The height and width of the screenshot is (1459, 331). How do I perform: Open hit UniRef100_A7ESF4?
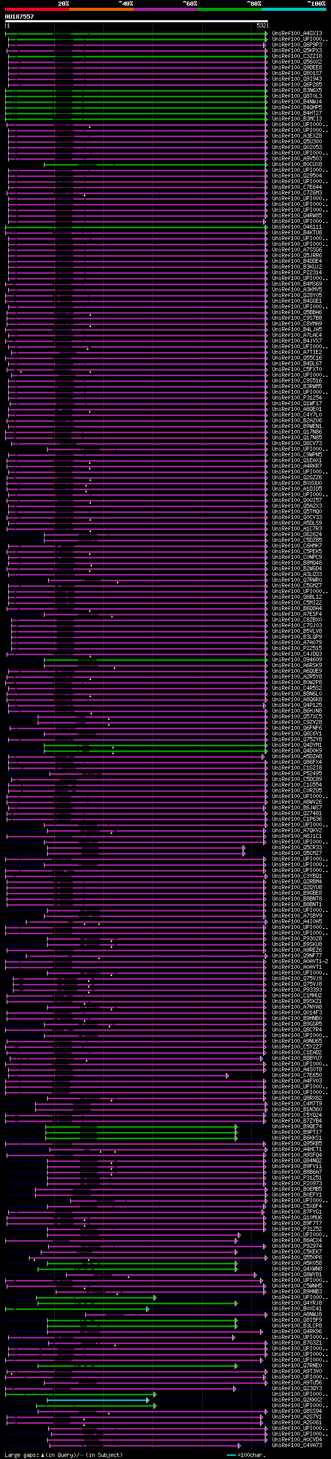pos(297,614)
